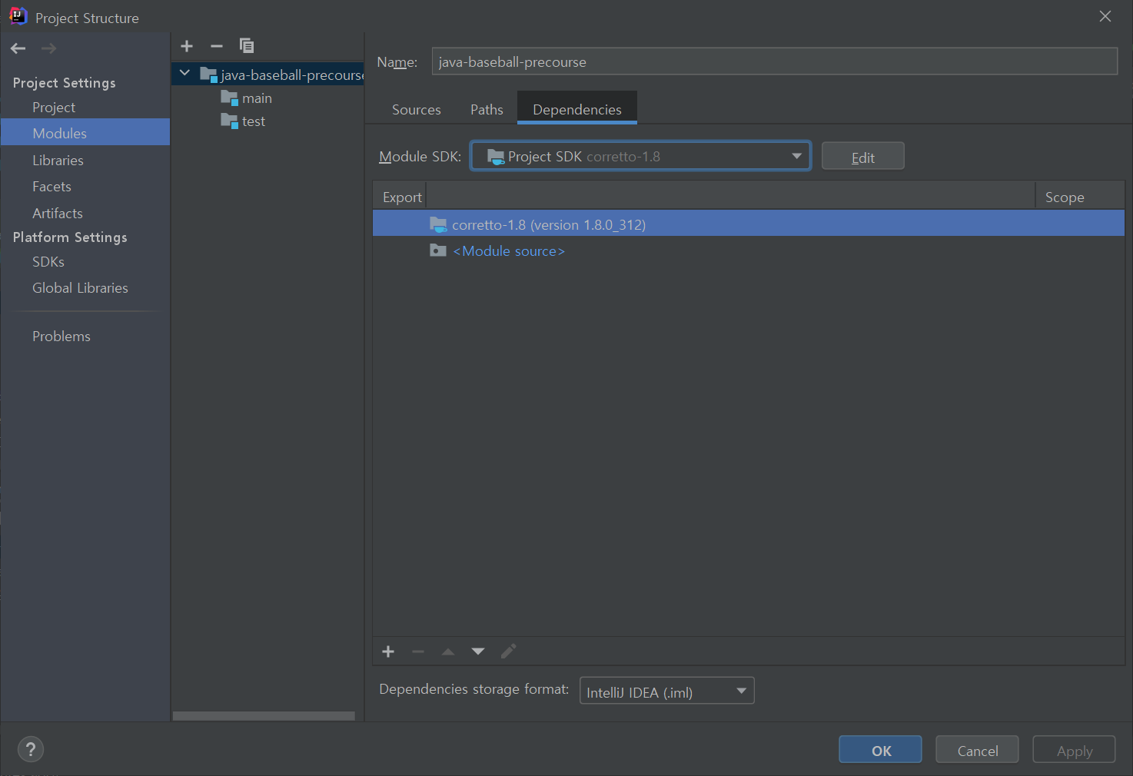This screenshot has width=1133, height=776.
Task: Add a dependency with bottom plus icon
Action: pos(388,652)
